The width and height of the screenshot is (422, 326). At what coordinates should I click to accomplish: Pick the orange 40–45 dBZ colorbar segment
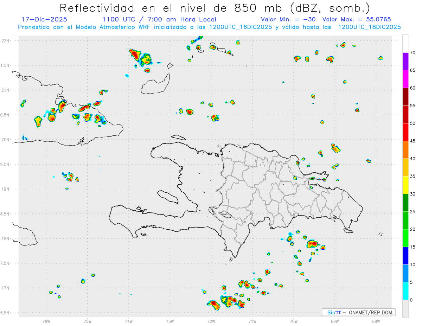[x=405, y=150]
